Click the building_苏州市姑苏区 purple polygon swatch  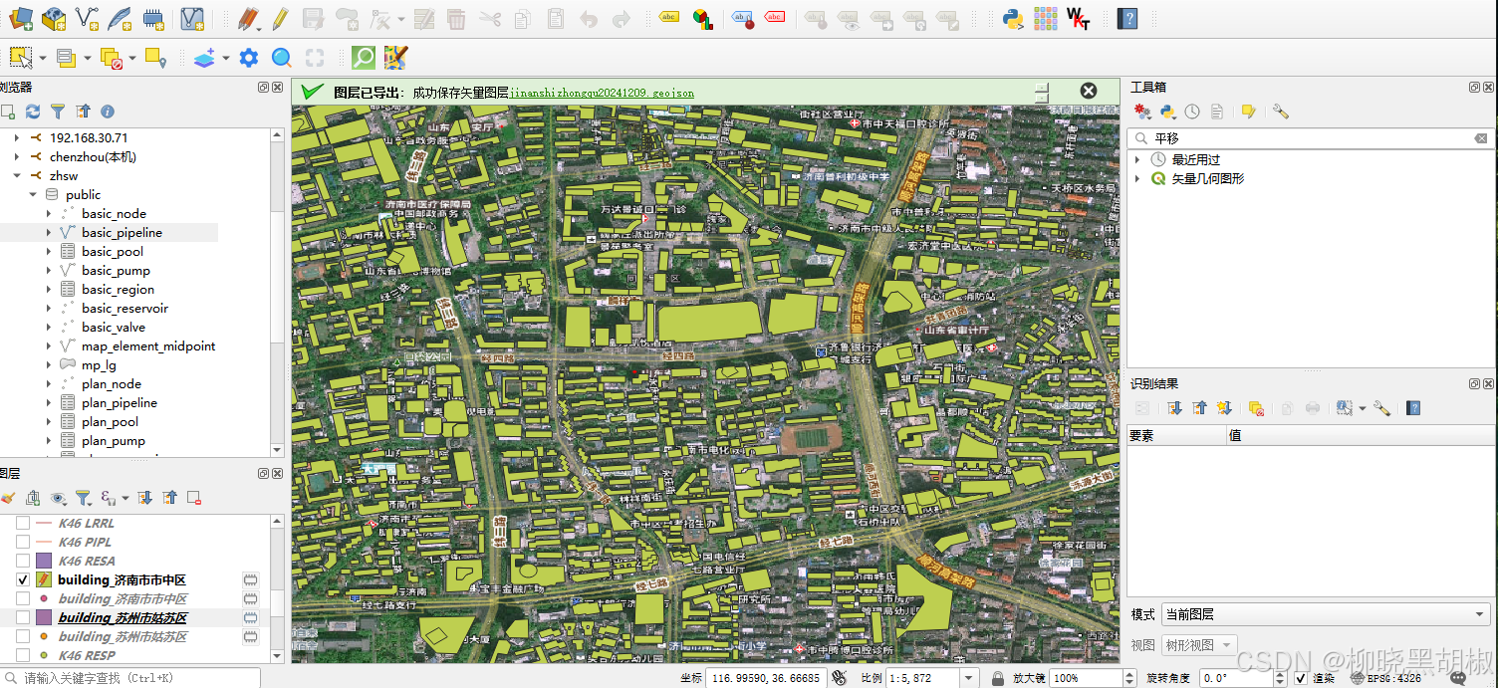point(44,617)
